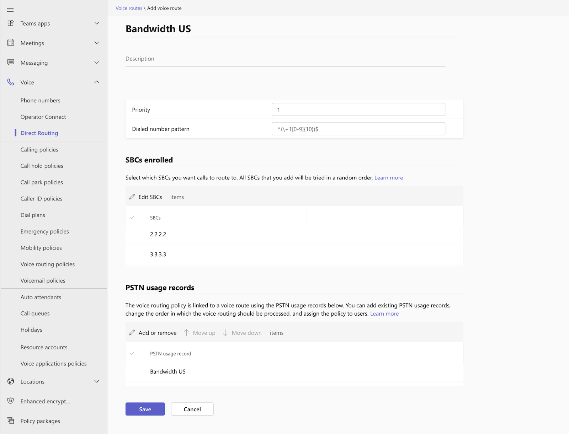Click the Edit SBCs pencil icon
This screenshot has width=569, height=434.
click(132, 197)
